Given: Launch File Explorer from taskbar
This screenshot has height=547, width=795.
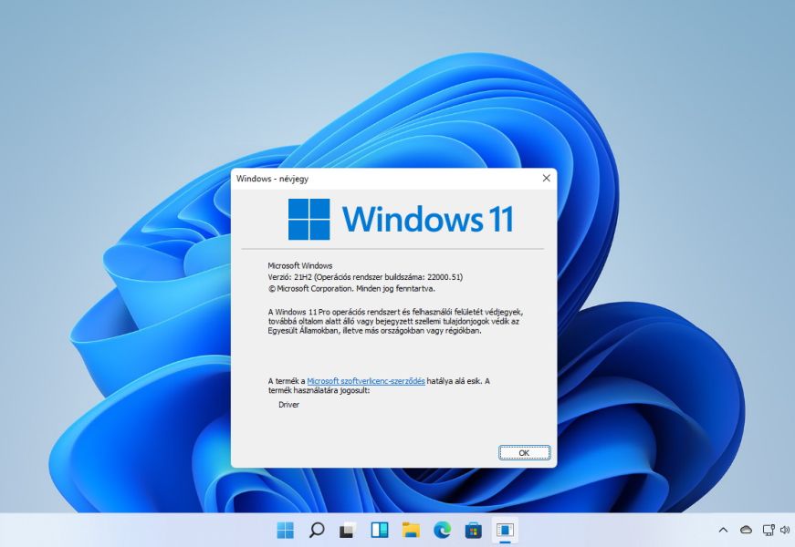Looking at the screenshot, I should click(411, 531).
